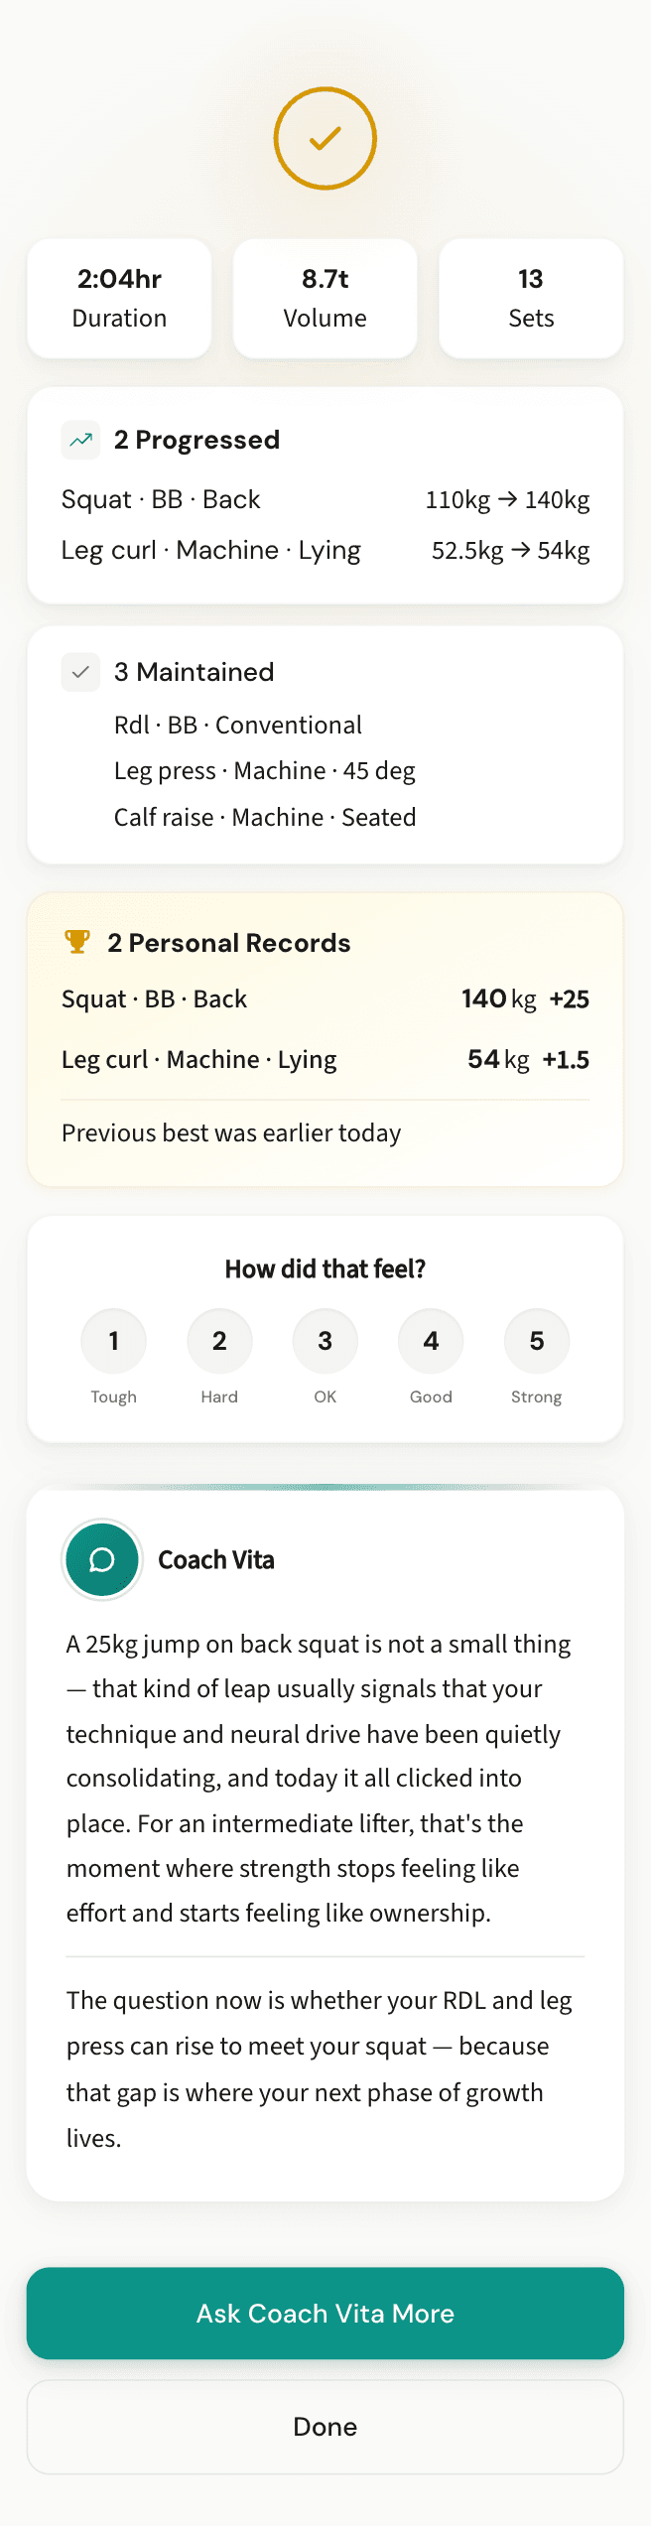The width and height of the screenshot is (651, 2526).
Task: Click the golden checkmark completion icon
Action: [325, 137]
